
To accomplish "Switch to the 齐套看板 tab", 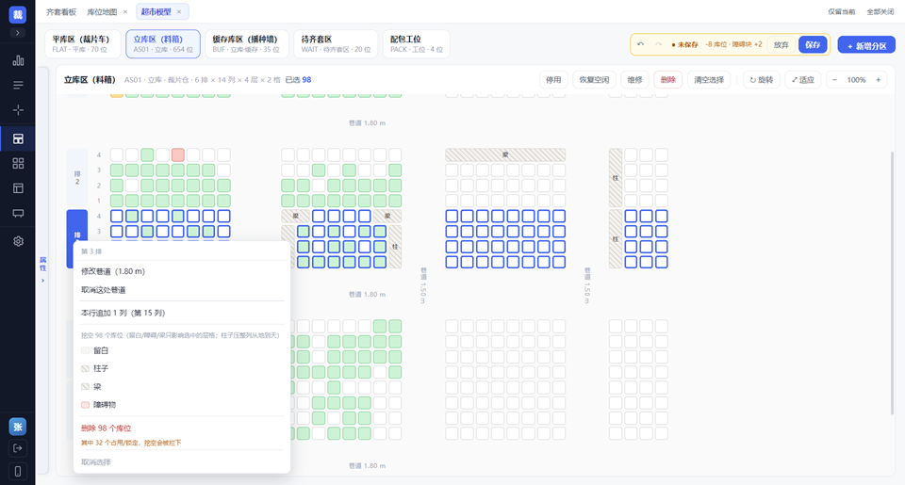I will (60, 11).
